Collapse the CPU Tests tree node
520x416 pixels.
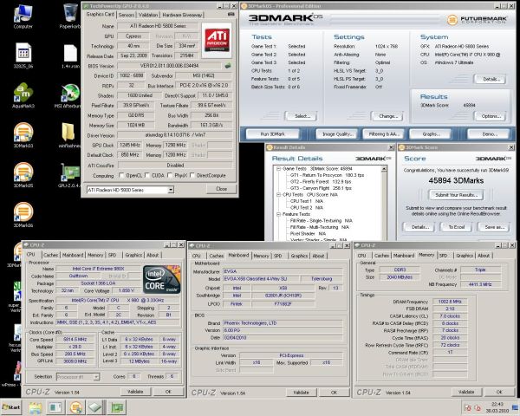(278, 195)
